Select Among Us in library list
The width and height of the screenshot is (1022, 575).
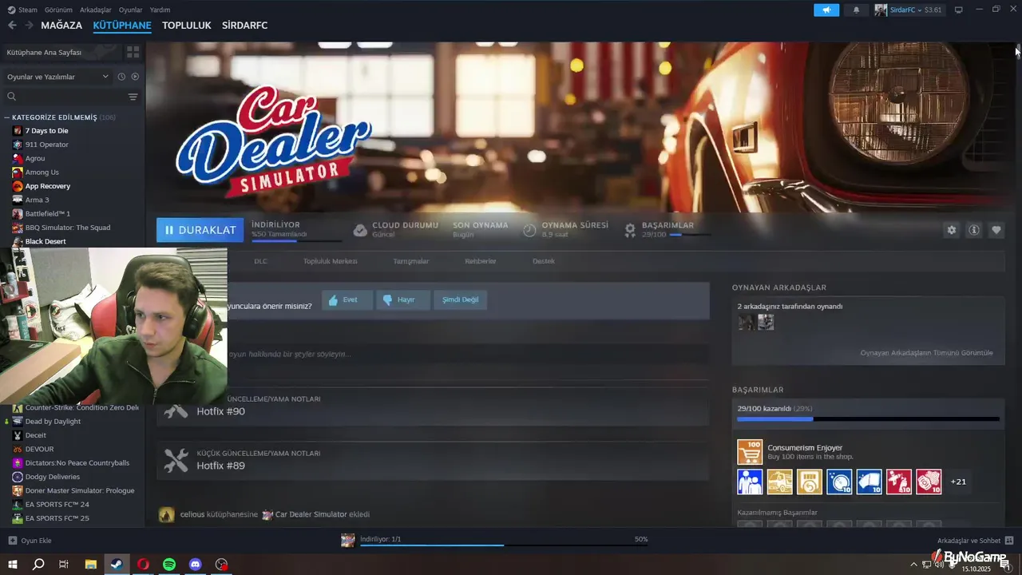coord(42,172)
